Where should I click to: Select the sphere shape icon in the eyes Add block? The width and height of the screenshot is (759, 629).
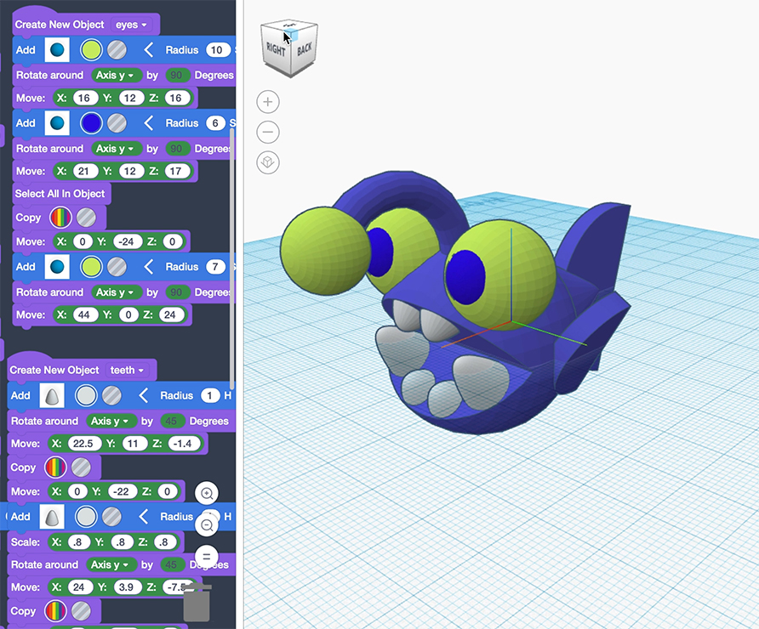pyautogui.click(x=56, y=49)
